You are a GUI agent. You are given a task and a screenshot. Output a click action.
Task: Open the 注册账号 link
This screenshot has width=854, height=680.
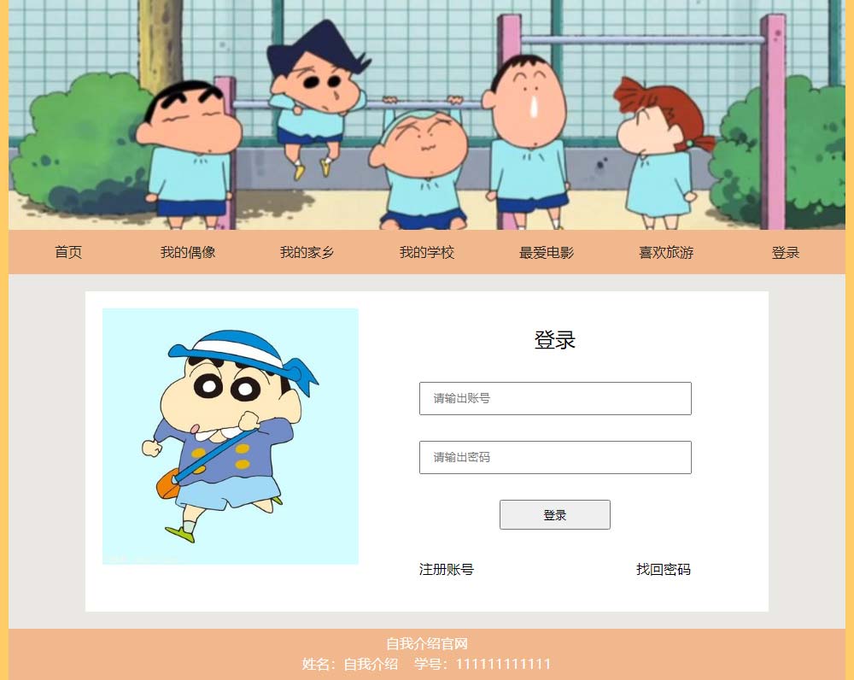click(x=447, y=570)
